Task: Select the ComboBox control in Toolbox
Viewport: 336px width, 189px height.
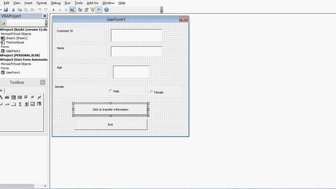Action: pyautogui.click(x=14, y=98)
